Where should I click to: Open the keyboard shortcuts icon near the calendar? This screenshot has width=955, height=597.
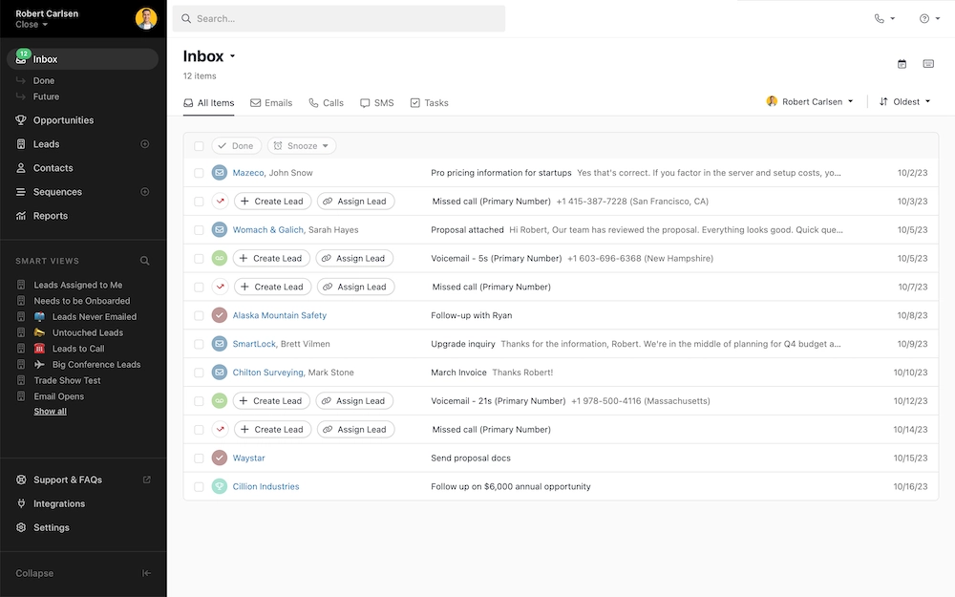point(928,62)
